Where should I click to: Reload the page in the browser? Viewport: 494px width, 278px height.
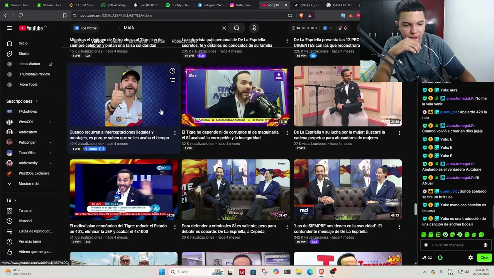[21, 15]
